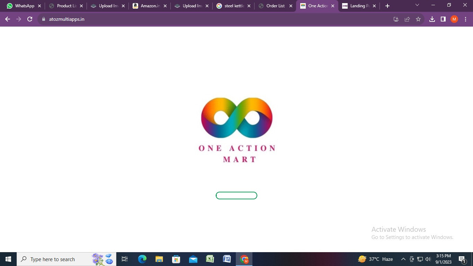This screenshot has width=473, height=266.
Task: Open the Chrome downloads panel
Action: [432, 19]
